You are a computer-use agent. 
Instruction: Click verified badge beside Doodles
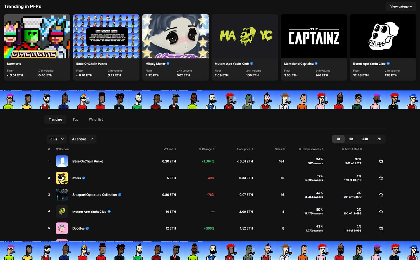87,228
